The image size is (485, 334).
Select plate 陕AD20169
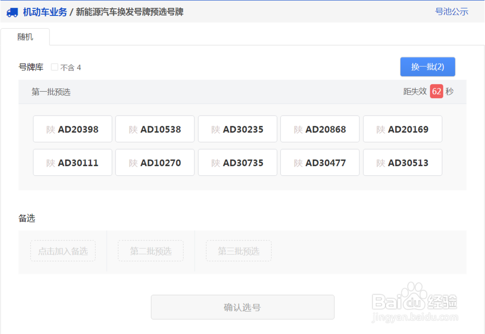(x=403, y=129)
